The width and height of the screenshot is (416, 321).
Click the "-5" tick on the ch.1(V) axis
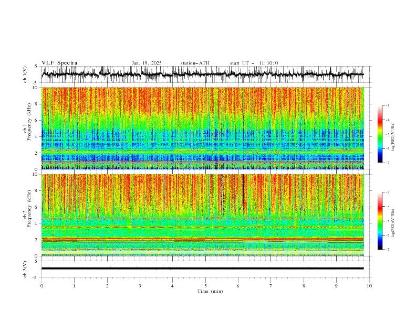(x=36, y=83)
